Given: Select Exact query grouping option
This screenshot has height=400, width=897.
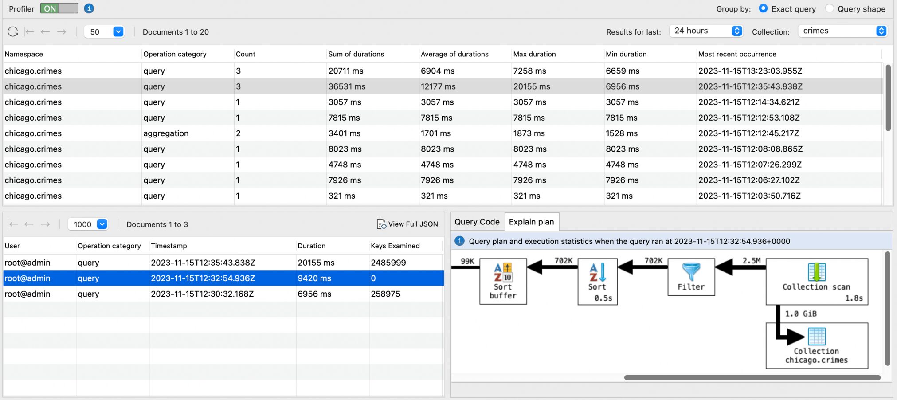Looking at the screenshot, I should 763,8.
